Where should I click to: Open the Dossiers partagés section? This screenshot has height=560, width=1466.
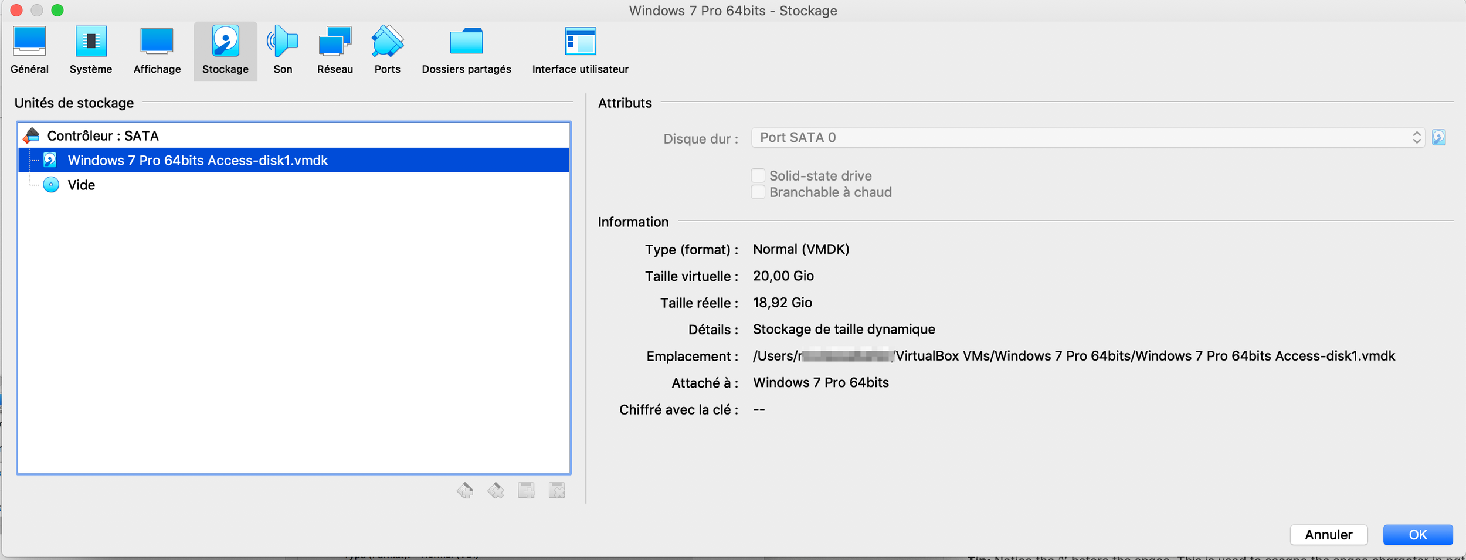pyautogui.click(x=466, y=51)
